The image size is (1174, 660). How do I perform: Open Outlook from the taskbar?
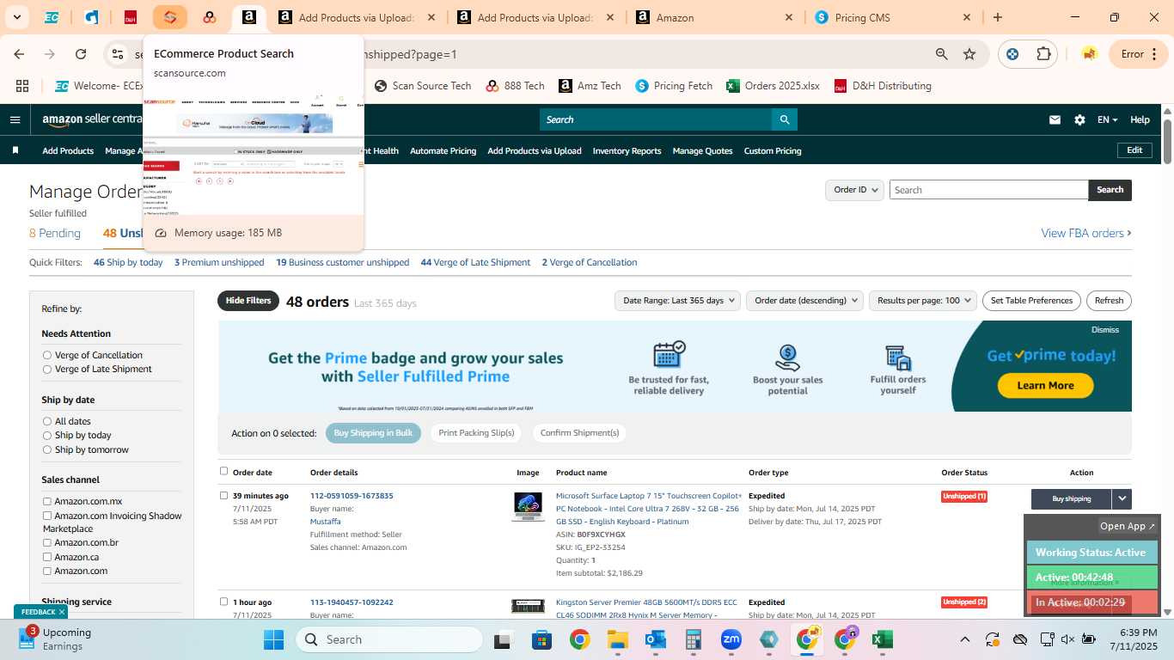656,639
